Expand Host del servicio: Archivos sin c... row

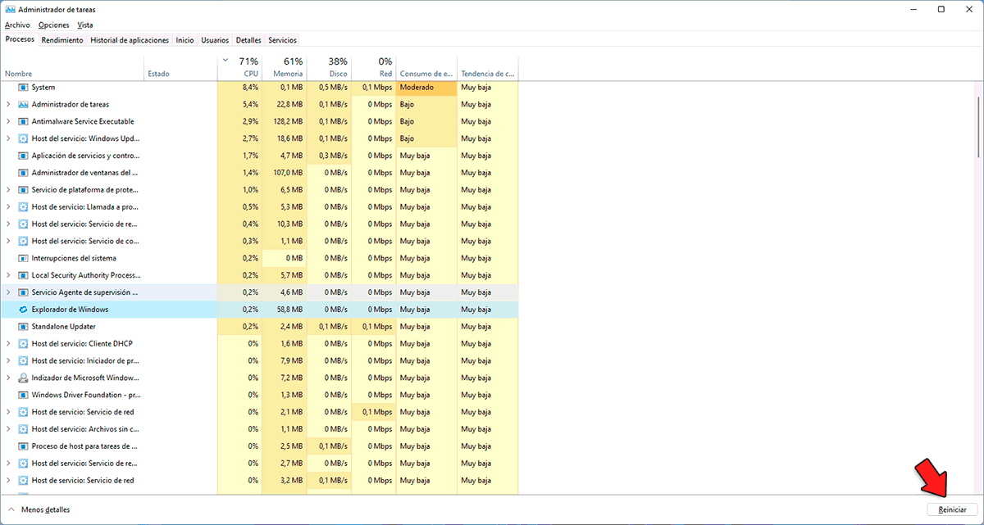coord(8,429)
